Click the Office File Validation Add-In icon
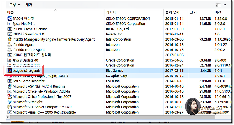The image size is (234, 125). coord(10,91)
